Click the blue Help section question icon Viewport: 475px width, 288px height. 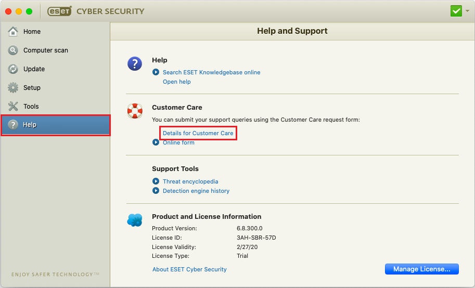pos(135,63)
